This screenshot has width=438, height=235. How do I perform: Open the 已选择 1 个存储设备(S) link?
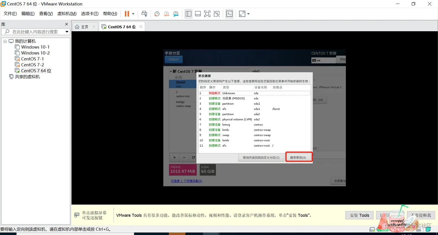186,181
